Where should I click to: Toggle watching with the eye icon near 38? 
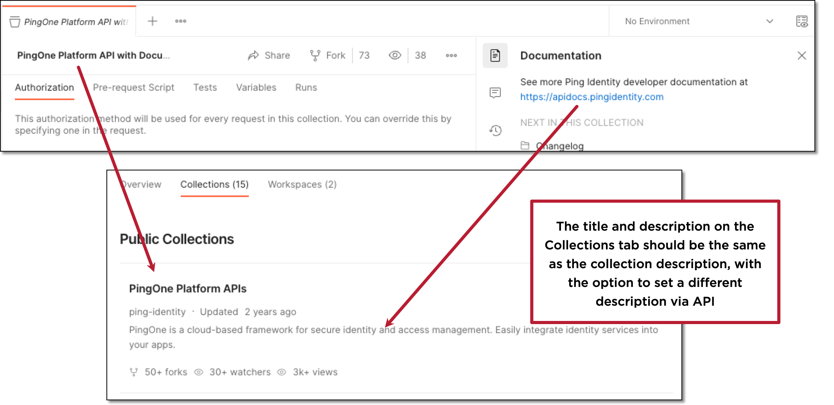point(395,55)
